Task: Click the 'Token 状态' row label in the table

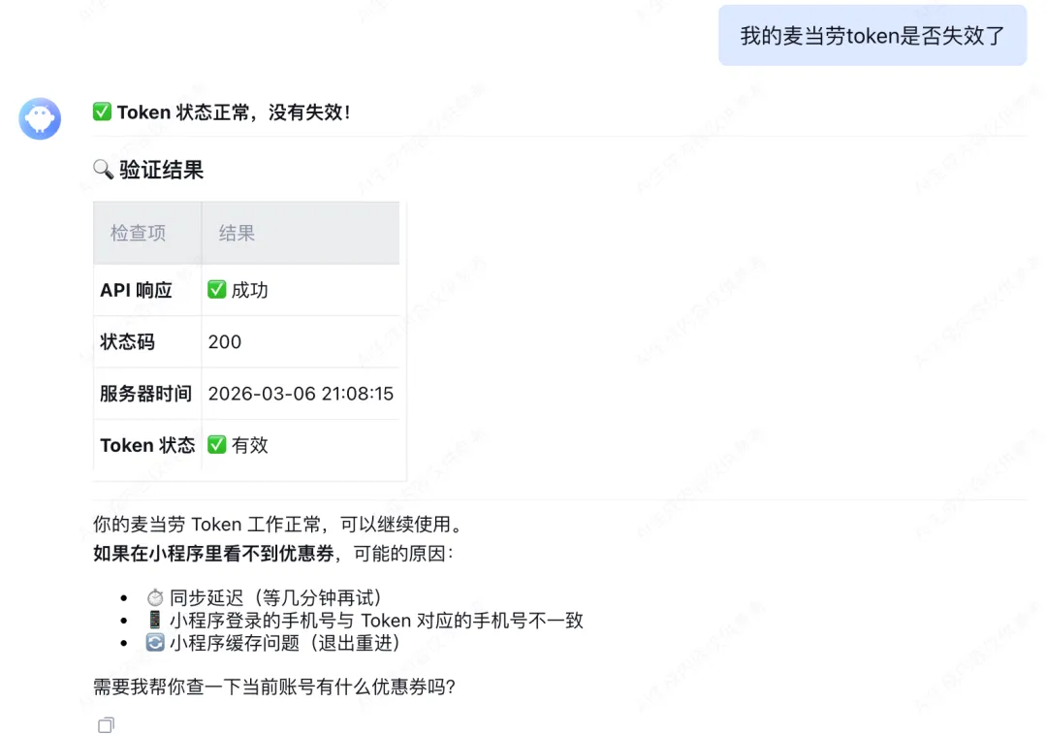Action: tap(147, 445)
